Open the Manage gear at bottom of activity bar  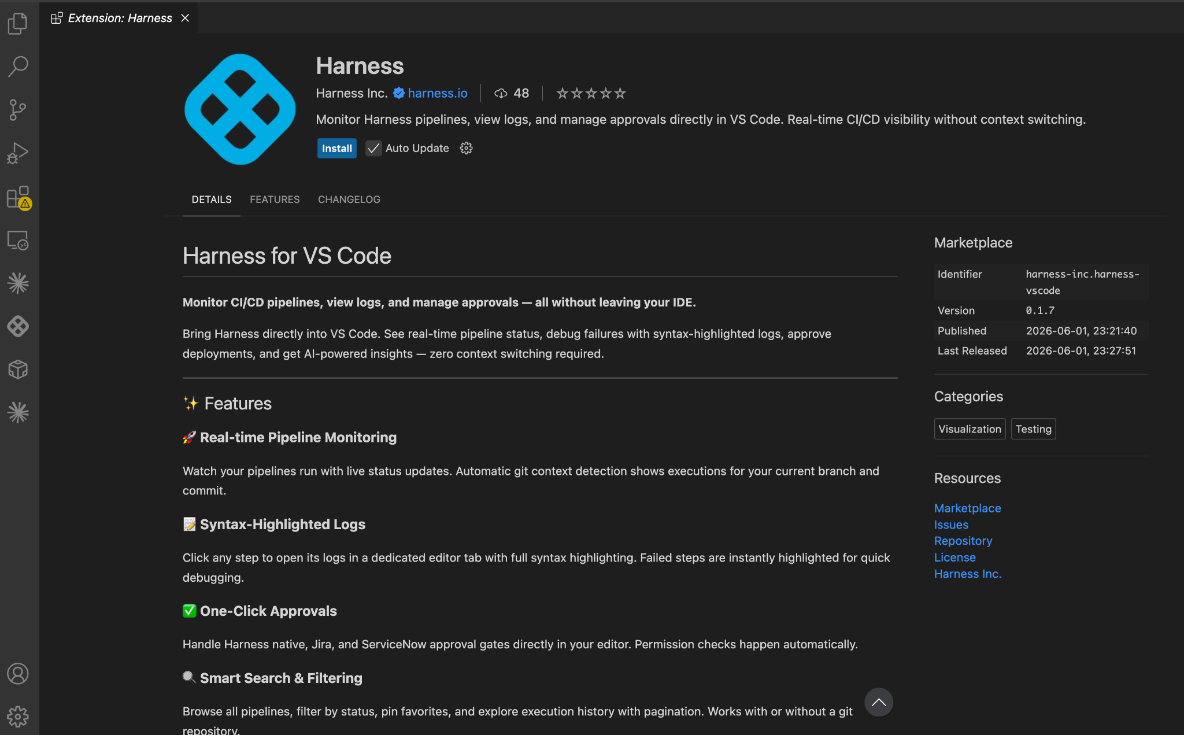point(18,716)
